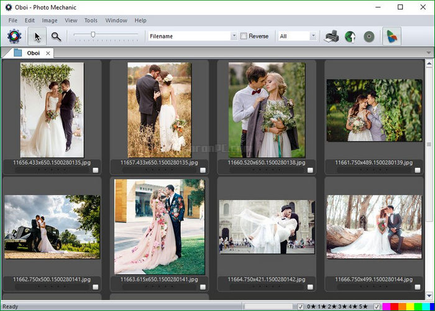Click the scrollbar up arrow

429,64
